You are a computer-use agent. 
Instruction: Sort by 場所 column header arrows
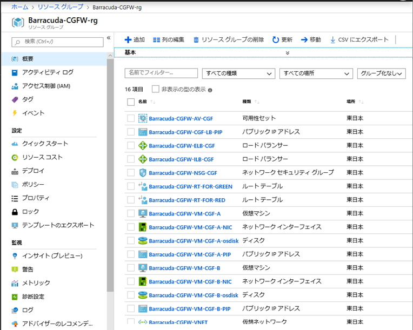coord(361,102)
